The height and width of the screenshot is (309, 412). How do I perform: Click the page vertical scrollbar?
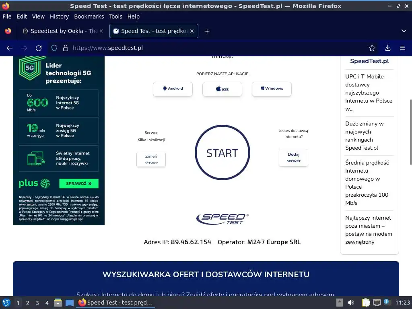coord(410,132)
